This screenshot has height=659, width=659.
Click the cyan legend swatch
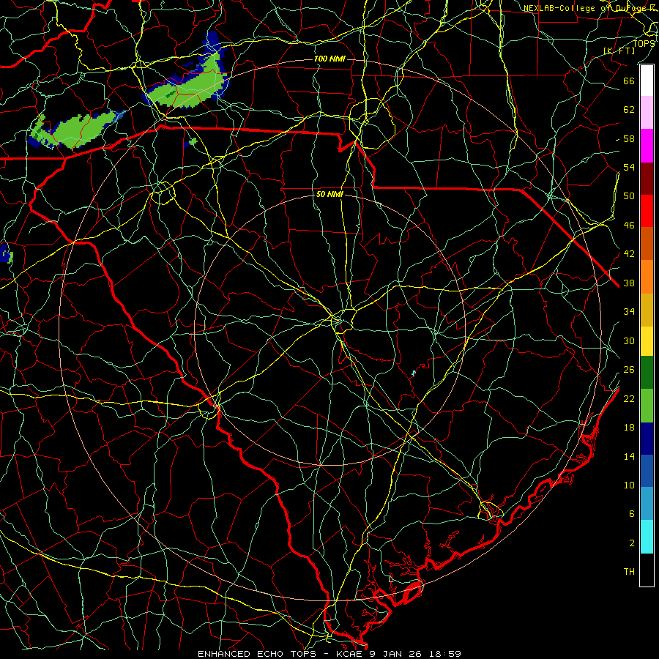click(647, 537)
